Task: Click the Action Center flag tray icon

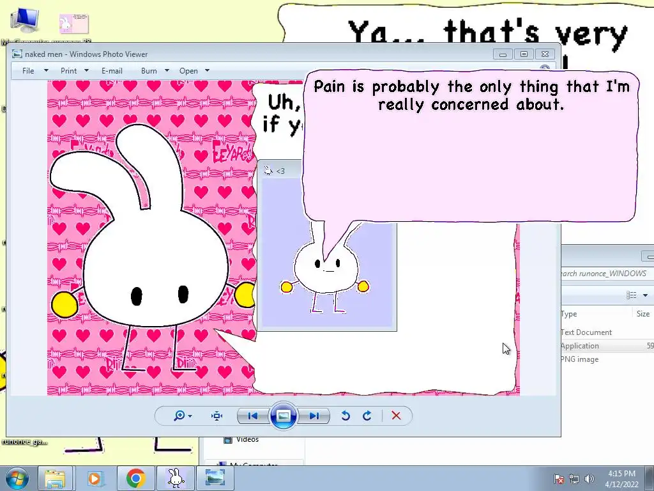Action: click(x=559, y=479)
